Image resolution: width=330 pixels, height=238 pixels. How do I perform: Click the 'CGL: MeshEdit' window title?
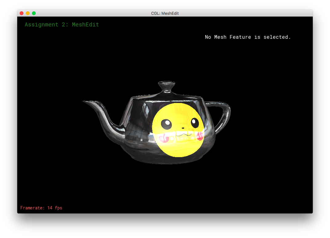click(165, 13)
